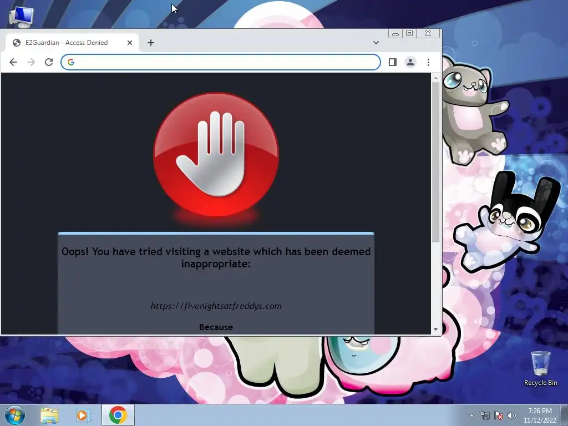Open Windows Media Player from taskbar
Viewport: 568px width, 426px height.
click(x=83, y=415)
